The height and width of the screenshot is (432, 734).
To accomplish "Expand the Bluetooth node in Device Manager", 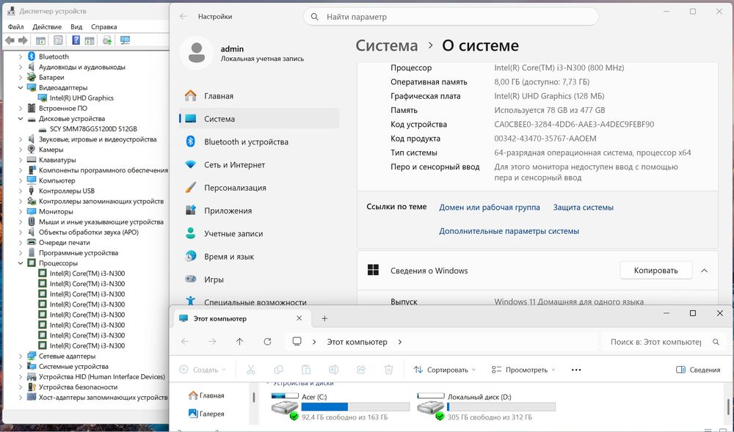I will (x=21, y=56).
